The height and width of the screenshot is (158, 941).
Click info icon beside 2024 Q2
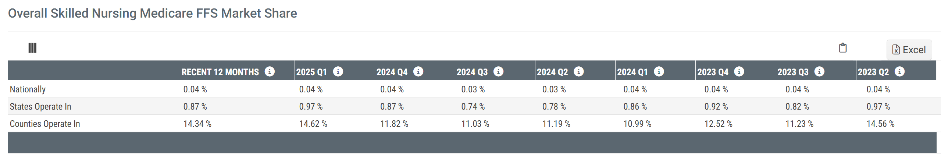[x=578, y=71]
